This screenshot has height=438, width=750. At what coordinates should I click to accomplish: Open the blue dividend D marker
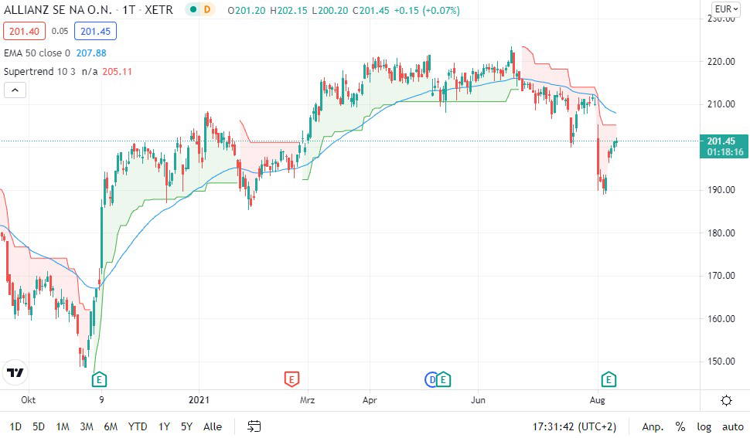click(431, 380)
